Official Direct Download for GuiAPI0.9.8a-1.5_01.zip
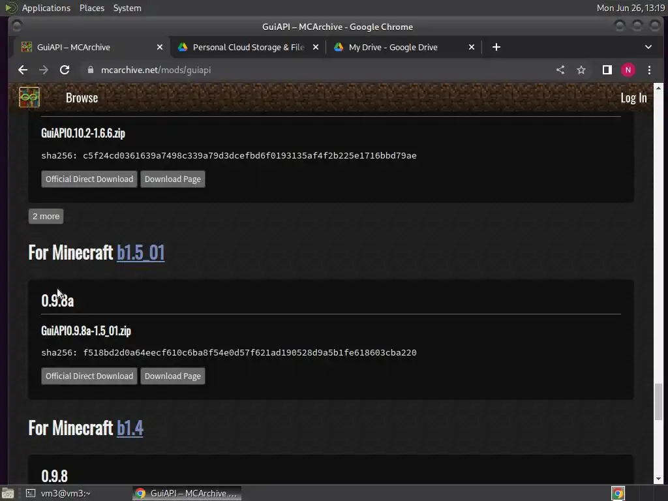The image size is (668, 501). (89, 376)
